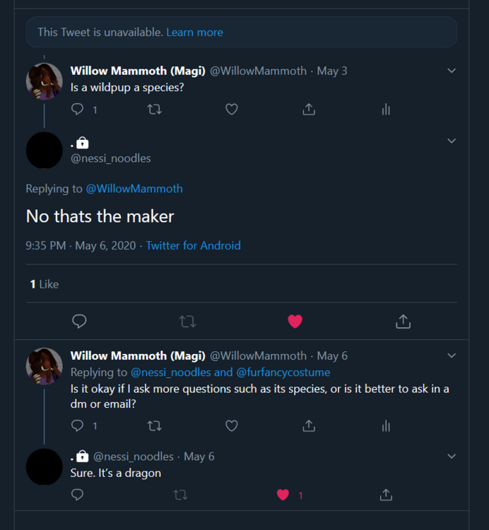View the "1 Like" list
Image resolution: width=489 pixels, height=530 pixels.
click(44, 284)
